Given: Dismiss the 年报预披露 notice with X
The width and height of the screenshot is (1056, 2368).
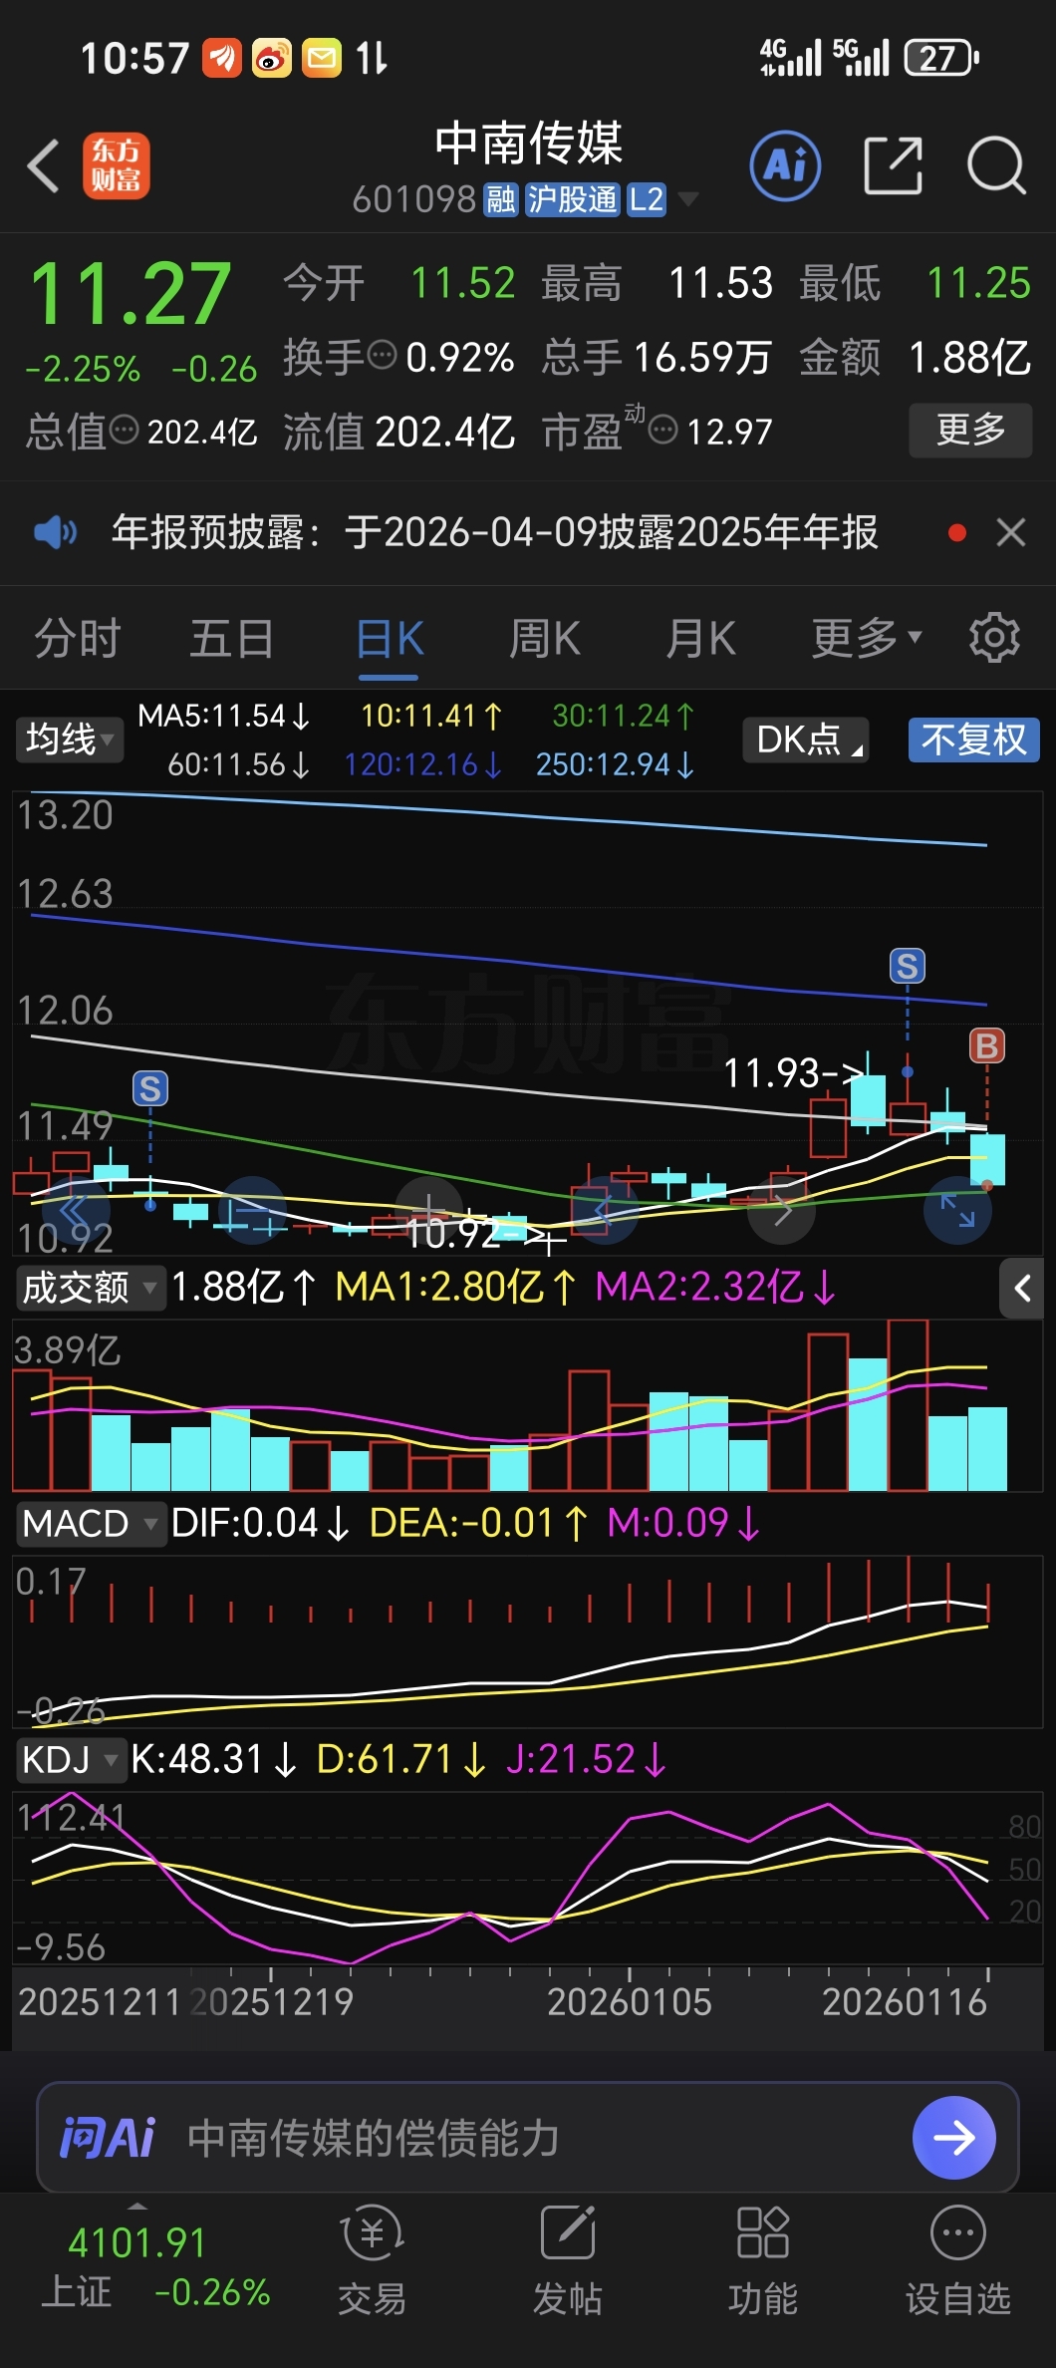Looking at the screenshot, I should (1011, 533).
